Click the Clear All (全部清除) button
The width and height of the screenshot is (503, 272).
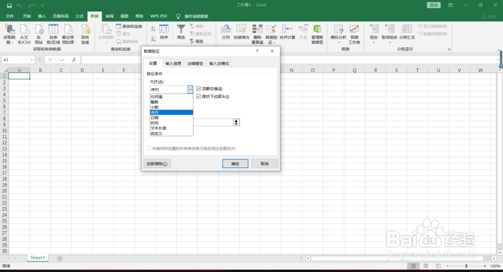157,163
